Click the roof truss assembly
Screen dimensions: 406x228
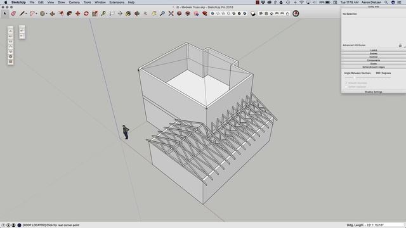(212, 139)
